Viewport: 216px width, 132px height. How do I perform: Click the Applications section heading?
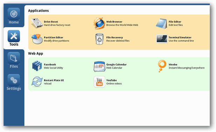[38, 11]
